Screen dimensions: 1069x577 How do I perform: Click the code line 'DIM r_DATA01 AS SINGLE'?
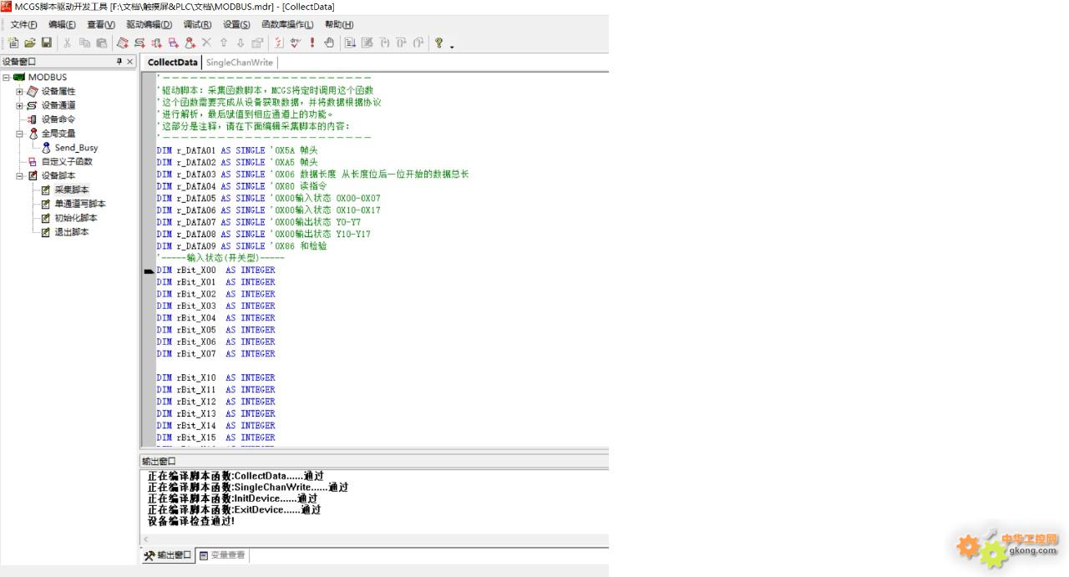click(210, 151)
